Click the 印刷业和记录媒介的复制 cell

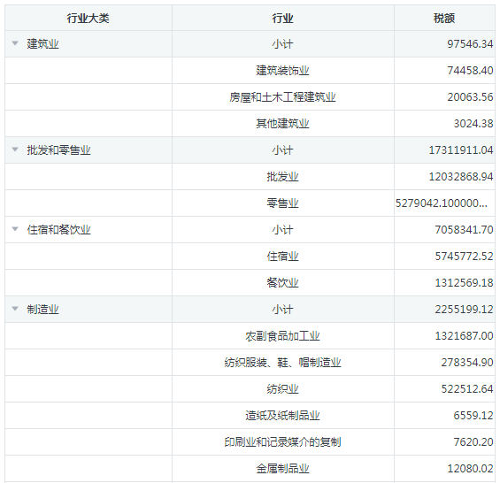(283, 442)
